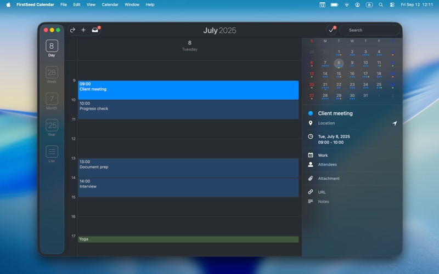
Task: Switch to the Week view icon
Action: coord(52,72)
